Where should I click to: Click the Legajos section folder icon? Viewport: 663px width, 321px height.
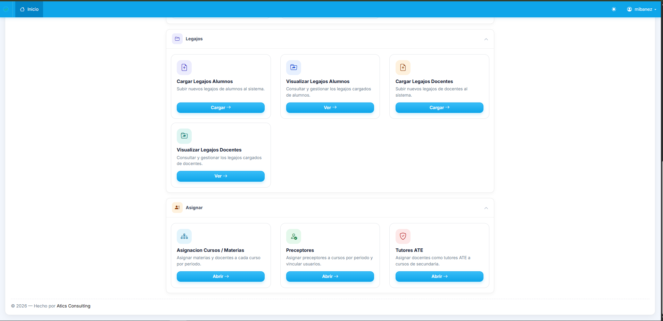(x=177, y=39)
